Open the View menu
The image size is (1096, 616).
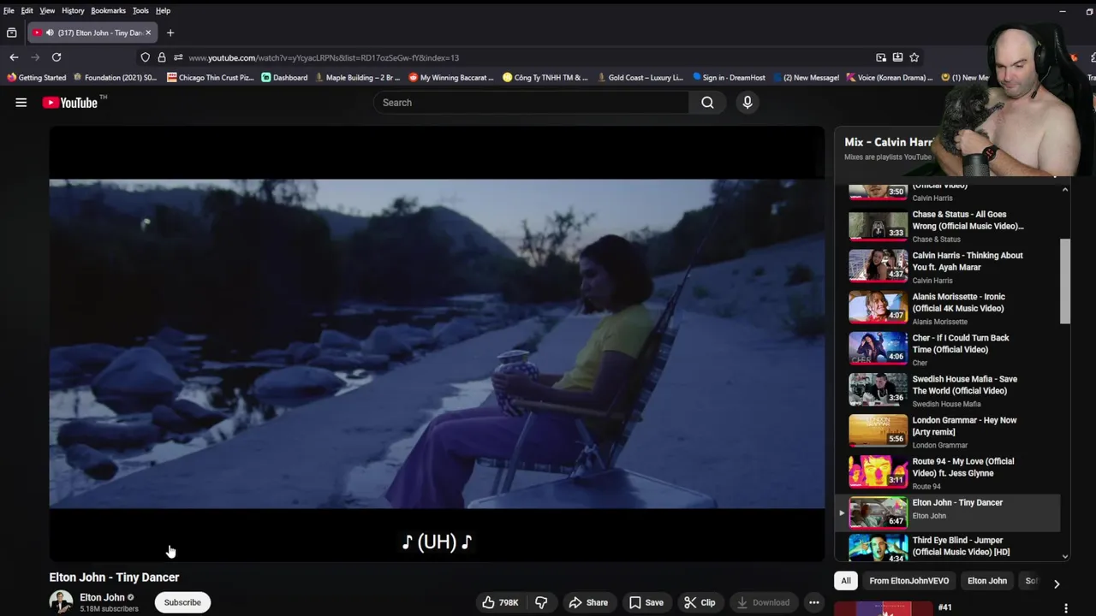[x=47, y=10]
